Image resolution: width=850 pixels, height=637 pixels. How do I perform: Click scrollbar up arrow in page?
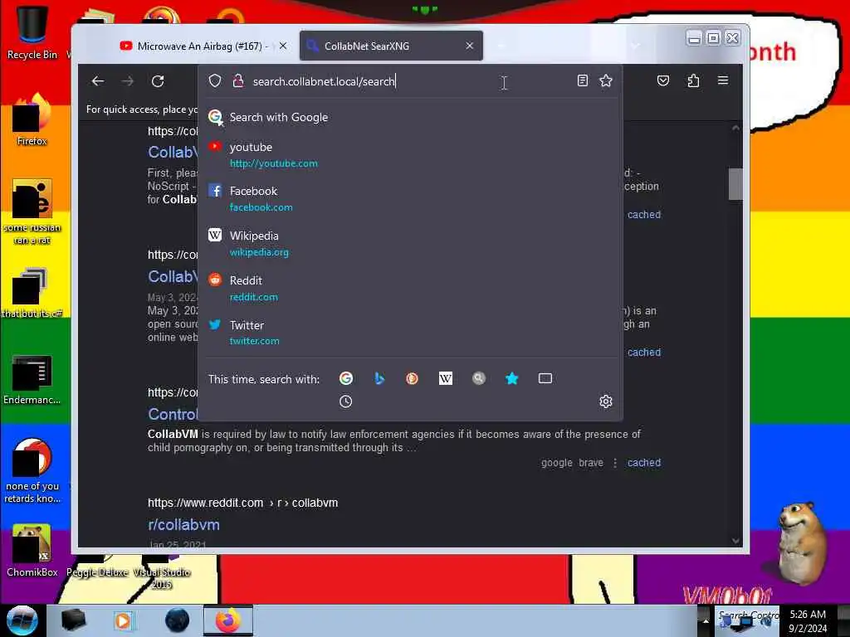pyautogui.click(x=735, y=129)
